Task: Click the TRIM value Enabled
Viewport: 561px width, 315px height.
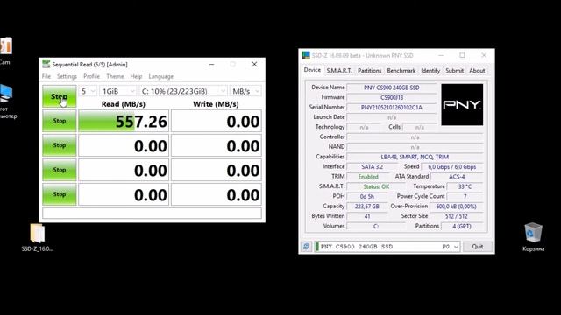Action: point(368,177)
